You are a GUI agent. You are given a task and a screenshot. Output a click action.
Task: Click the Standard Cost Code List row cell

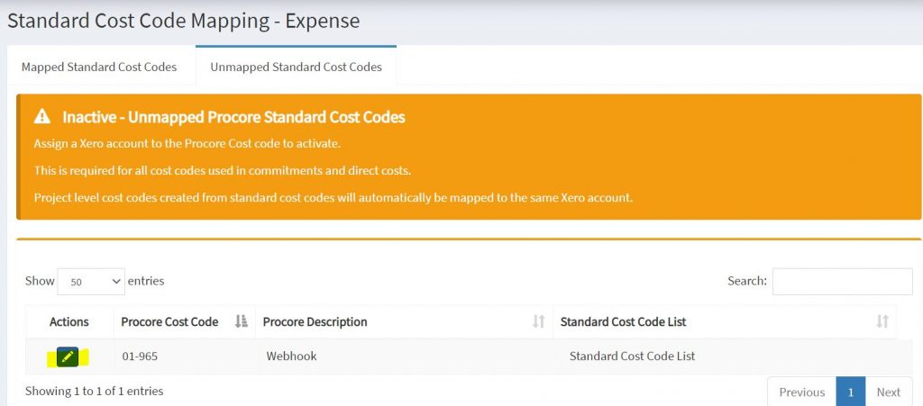(x=632, y=356)
